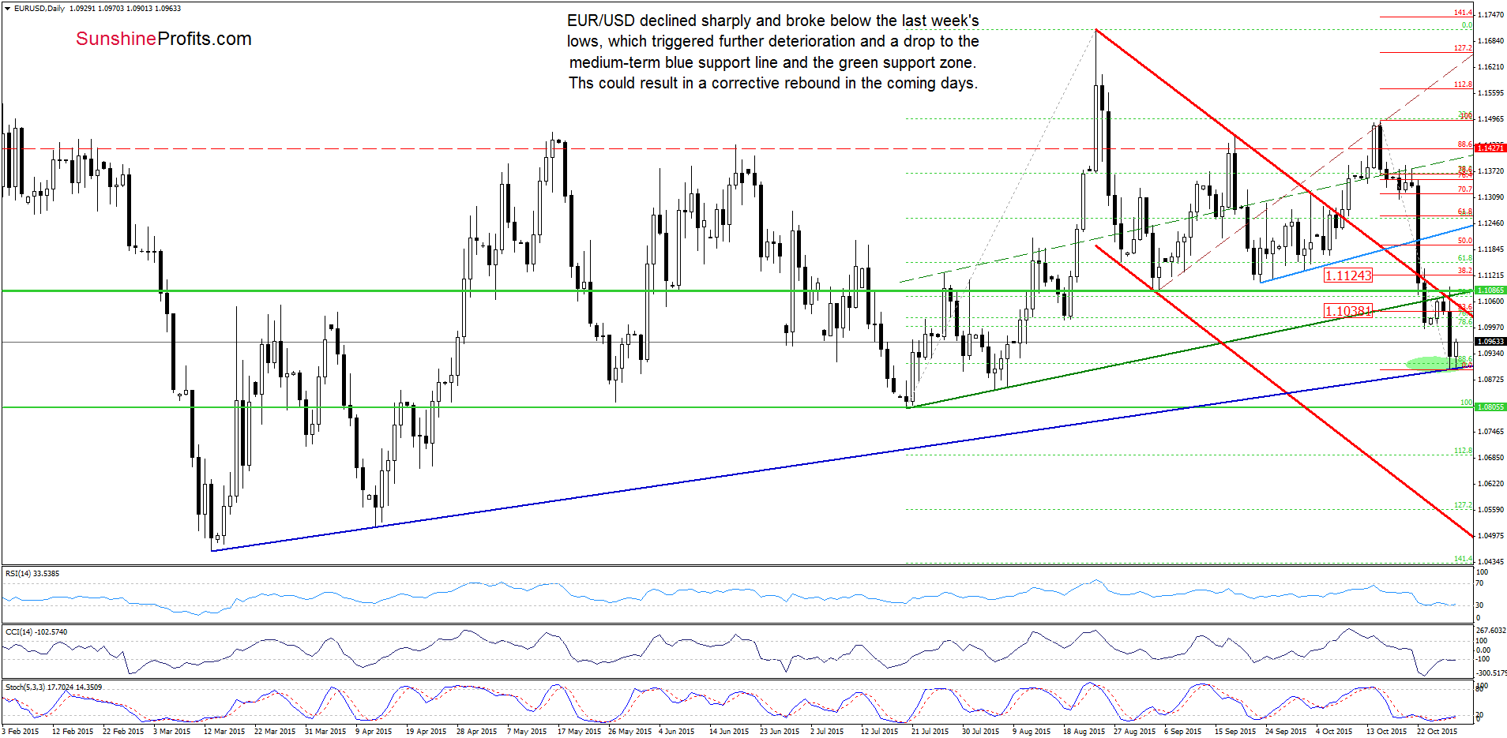Click the 1.16840 price axis value
The image size is (1507, 738).
pos(1491,41)
